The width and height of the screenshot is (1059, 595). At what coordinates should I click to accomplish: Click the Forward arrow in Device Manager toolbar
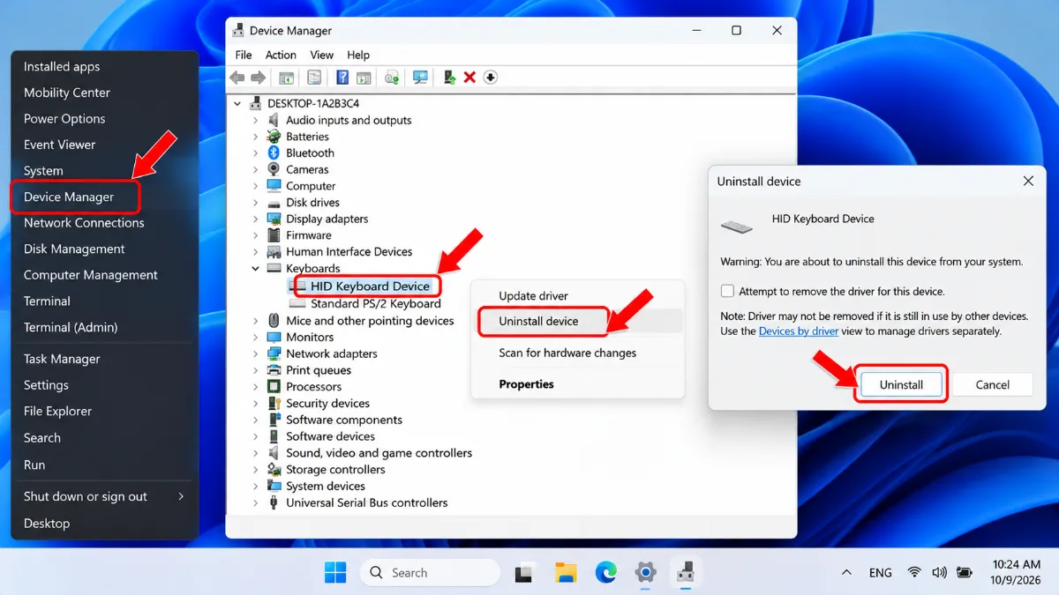pyautogui.click(x=259, y=78)
